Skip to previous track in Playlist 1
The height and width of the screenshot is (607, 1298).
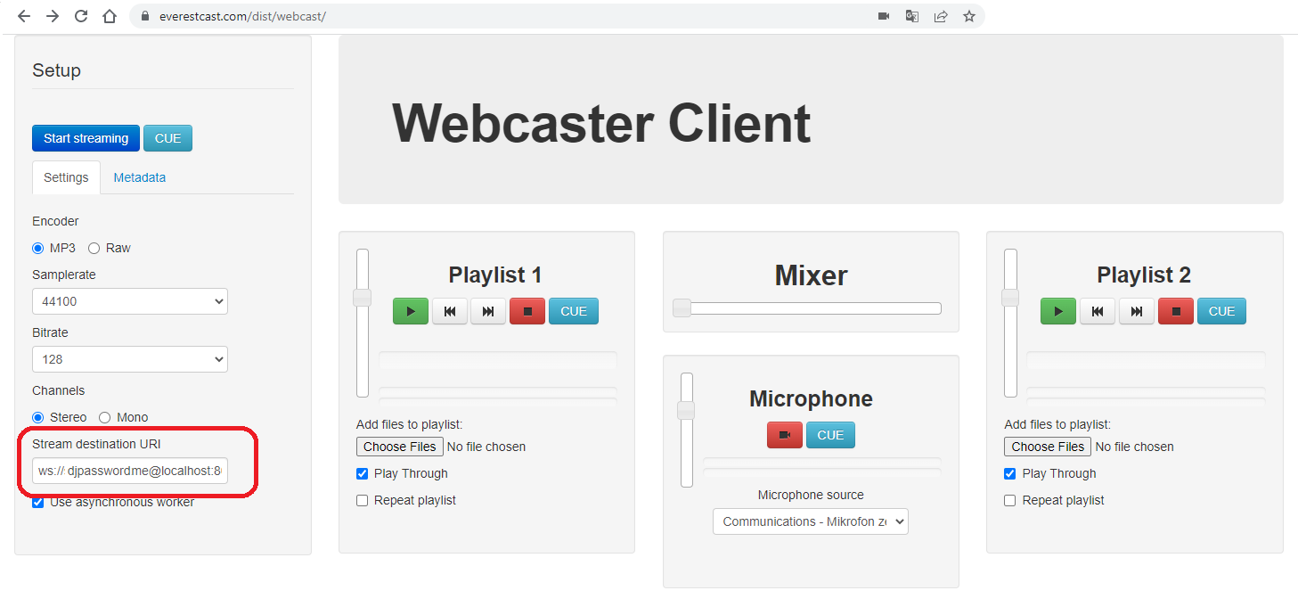tap(450, 311)
